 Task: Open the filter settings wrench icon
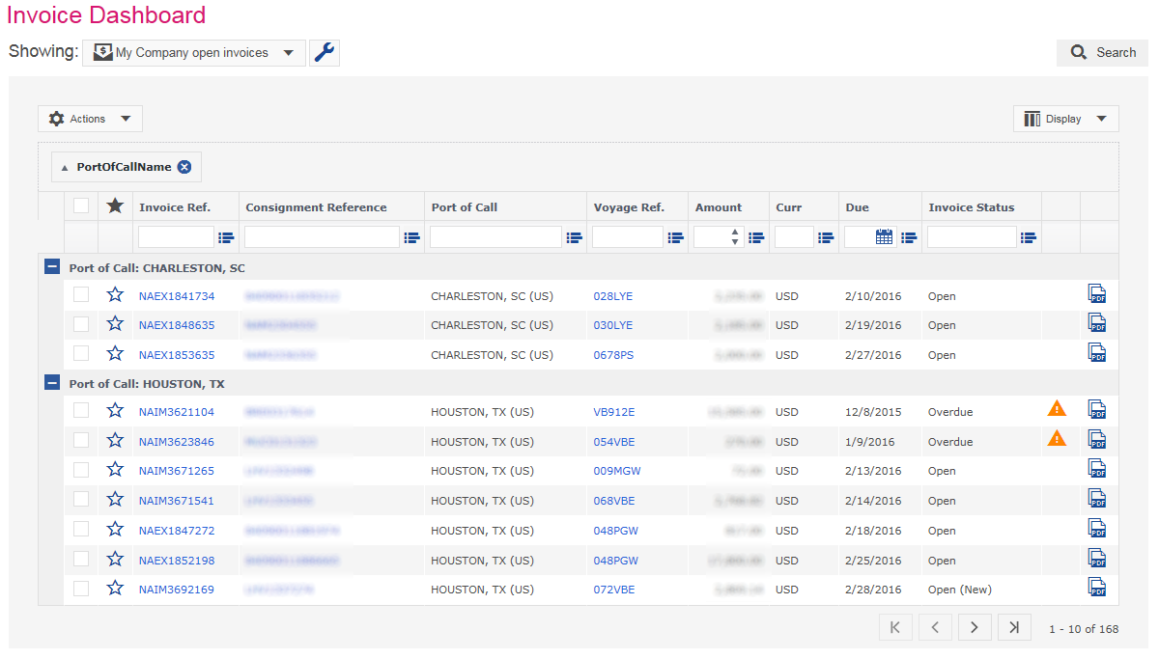coord(325,52)
